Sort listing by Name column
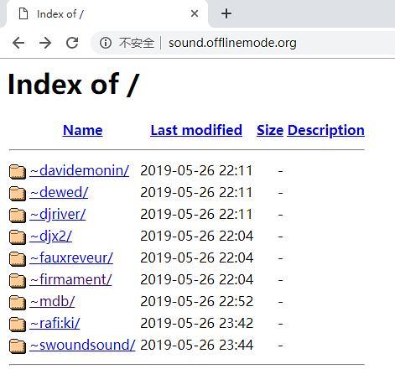Screen dimensions: 395x390 point(83,130)
